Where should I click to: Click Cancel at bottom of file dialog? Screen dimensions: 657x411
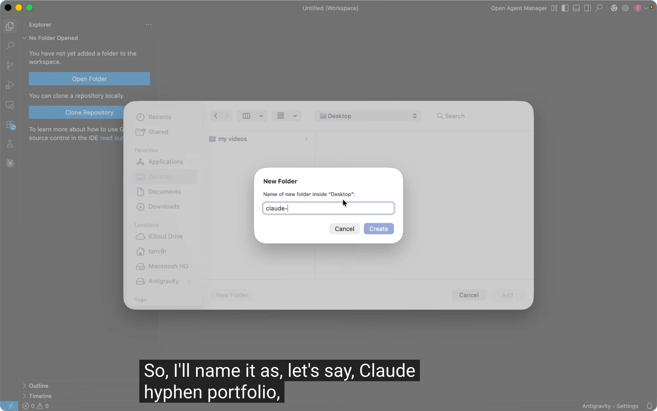[469, 295]
